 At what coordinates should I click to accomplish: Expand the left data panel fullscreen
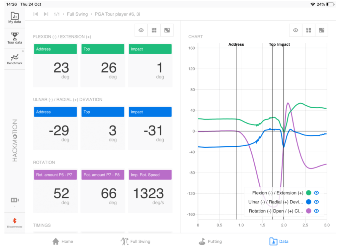[x=167, y=30]
